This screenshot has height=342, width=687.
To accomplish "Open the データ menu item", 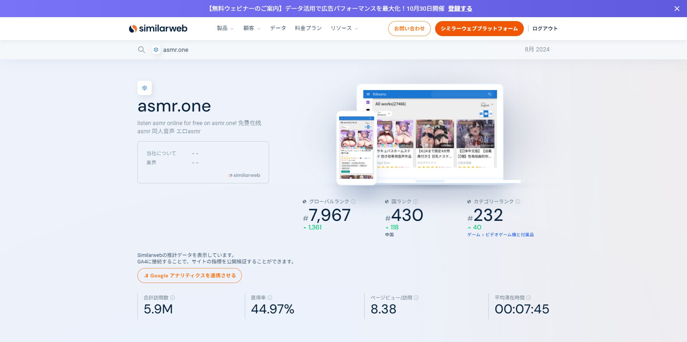I will (278, 28).
